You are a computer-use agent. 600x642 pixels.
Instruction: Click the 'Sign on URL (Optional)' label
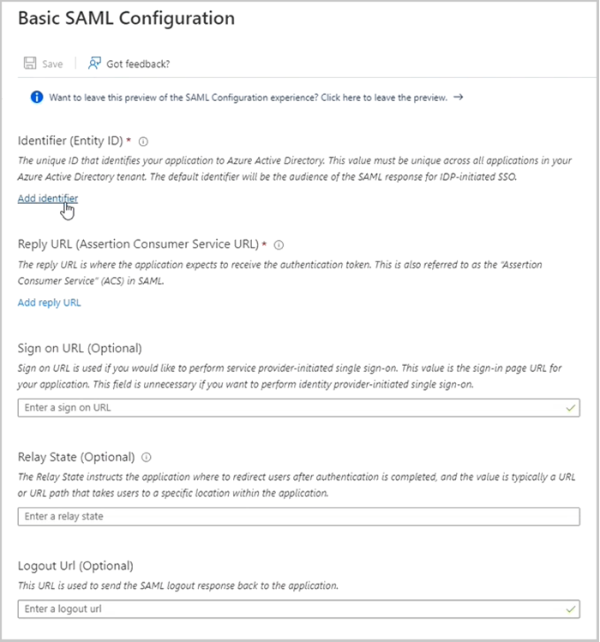(80, 349)
